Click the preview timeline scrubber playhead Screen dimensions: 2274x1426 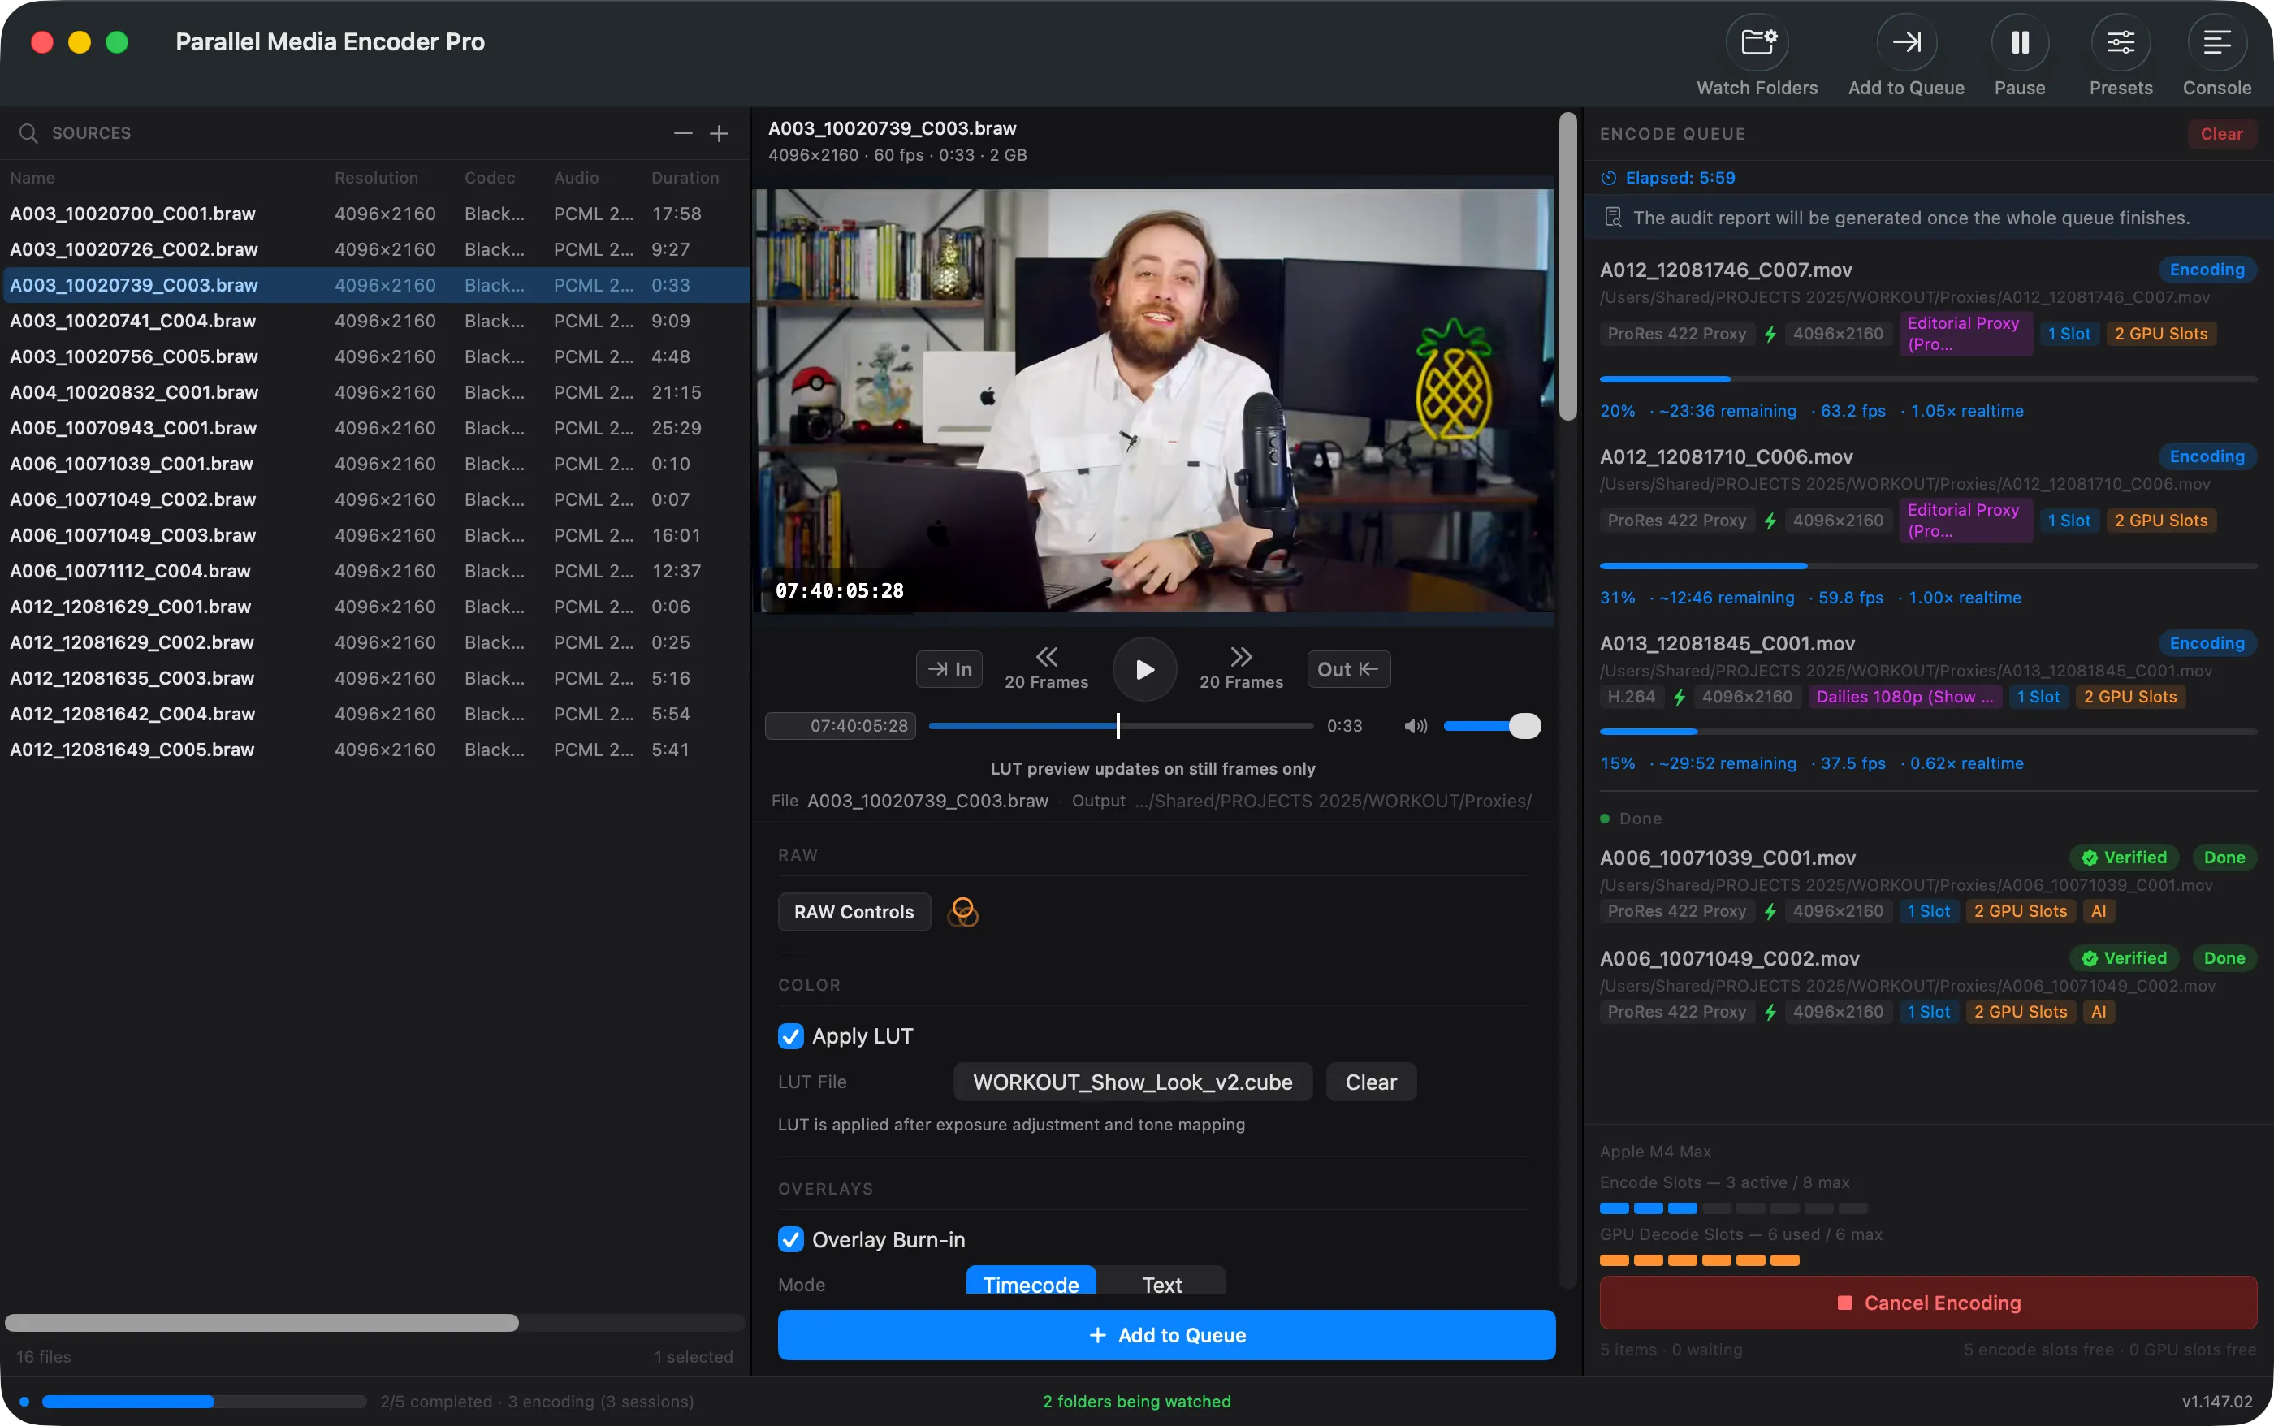pos(1118,725)
